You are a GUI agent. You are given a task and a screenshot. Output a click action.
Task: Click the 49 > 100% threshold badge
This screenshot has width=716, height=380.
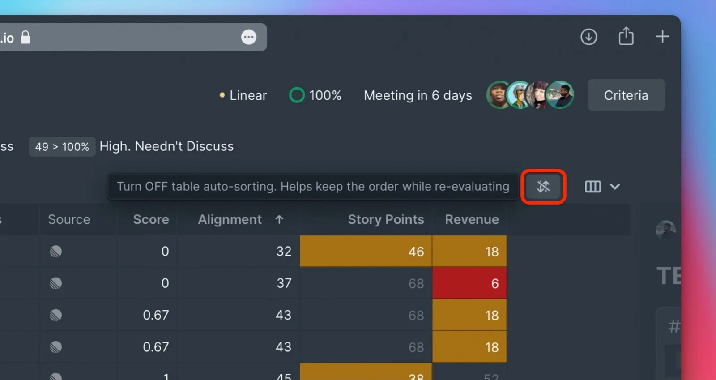[62, 147]
